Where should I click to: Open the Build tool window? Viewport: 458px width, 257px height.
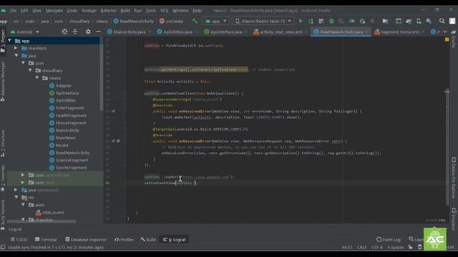click(x=148, y=240)
